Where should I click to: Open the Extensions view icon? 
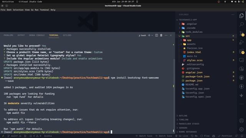click(x=241, y=51)
